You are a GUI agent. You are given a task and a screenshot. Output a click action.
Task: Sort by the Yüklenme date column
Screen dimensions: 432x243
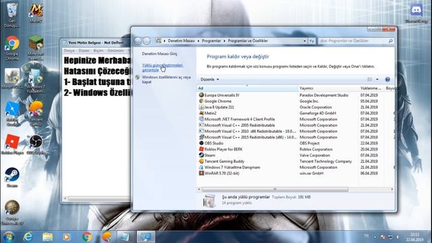(x=371, y=88)
